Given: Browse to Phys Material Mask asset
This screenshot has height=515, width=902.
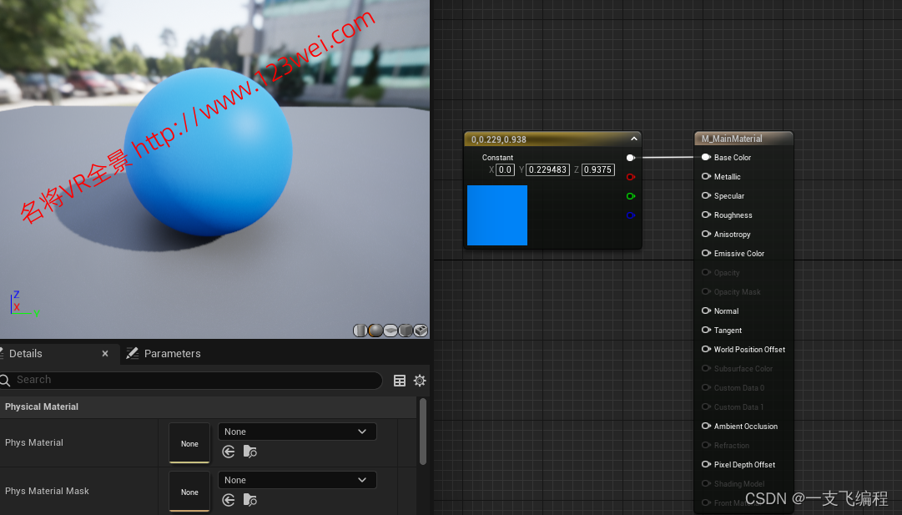Looking at the screenshot, I should click(x=250, y=500).
